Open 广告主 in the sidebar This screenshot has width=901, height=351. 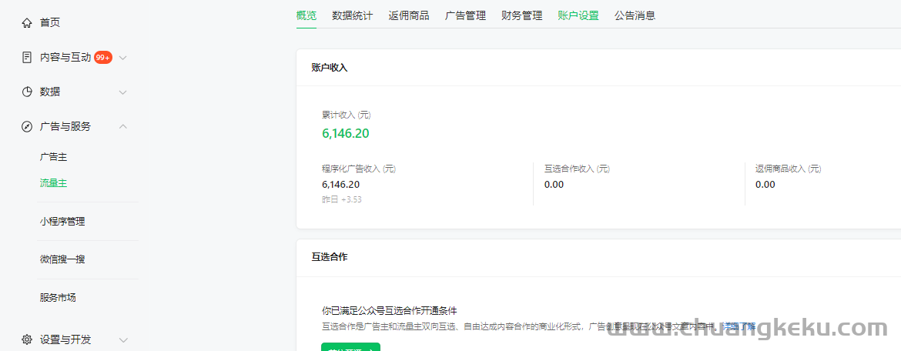tap(54, 157)
